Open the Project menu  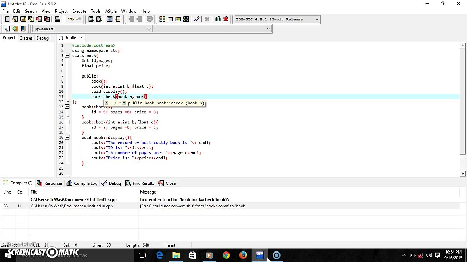pyautogui.click(x=61, y=11)
